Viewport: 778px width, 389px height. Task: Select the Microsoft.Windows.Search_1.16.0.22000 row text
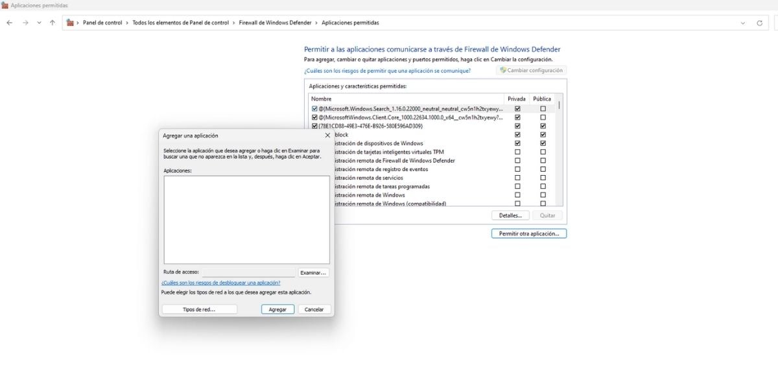[411, 109]
